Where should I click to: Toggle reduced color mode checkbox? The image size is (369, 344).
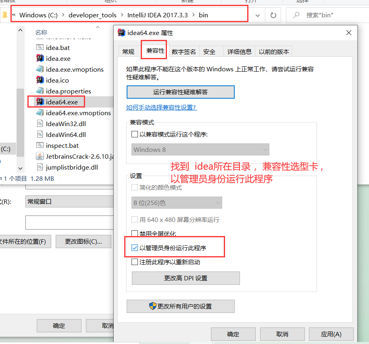click(x=135, y=187)
